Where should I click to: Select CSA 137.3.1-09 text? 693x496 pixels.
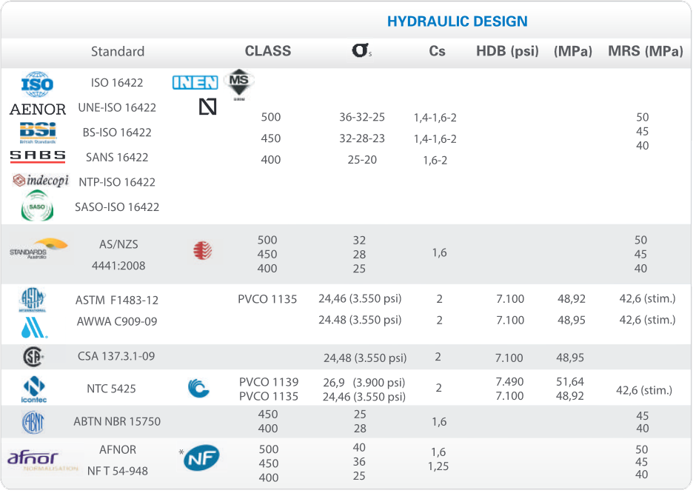(116, 356)
